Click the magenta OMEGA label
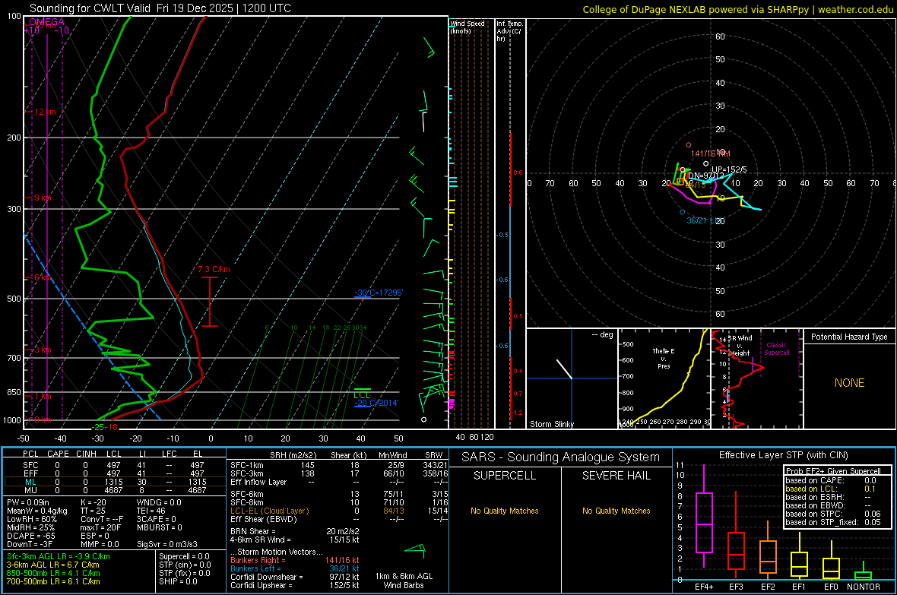This screenshot has width=897, height=595. pyautogui.click(x=47, y=22)
